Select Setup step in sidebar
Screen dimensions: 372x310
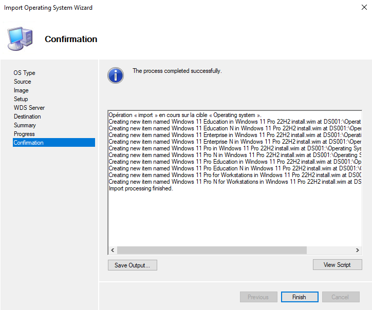point(21,99)
